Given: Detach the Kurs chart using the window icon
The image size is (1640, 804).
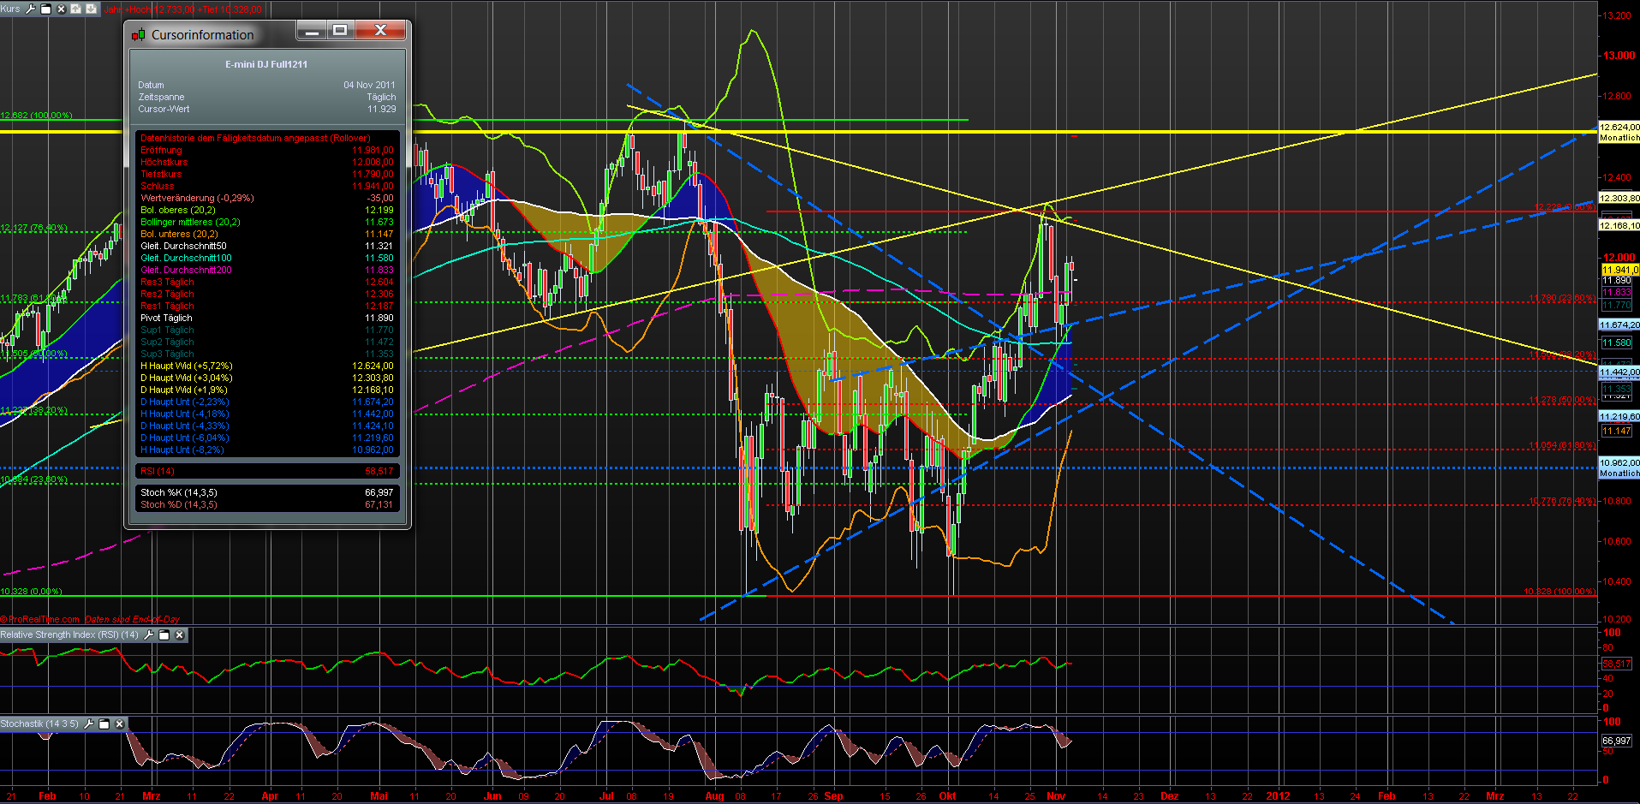Looking at the screenshot, I should tap(45, 9).
